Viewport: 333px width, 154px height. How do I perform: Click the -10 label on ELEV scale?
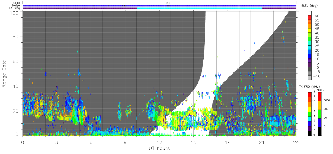(317, 76)
